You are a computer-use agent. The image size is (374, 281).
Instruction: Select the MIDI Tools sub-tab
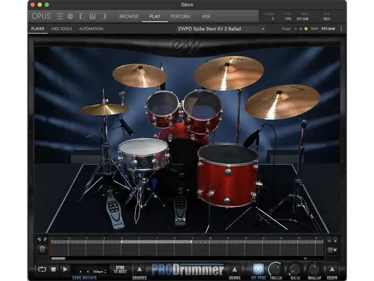tap(62, 29)
